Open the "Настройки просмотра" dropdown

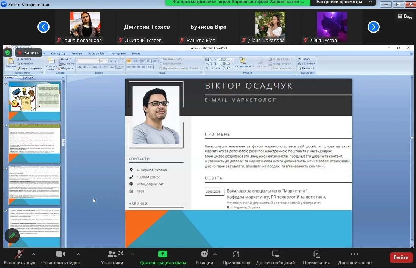pyautogui.click(x=343, y=2)
